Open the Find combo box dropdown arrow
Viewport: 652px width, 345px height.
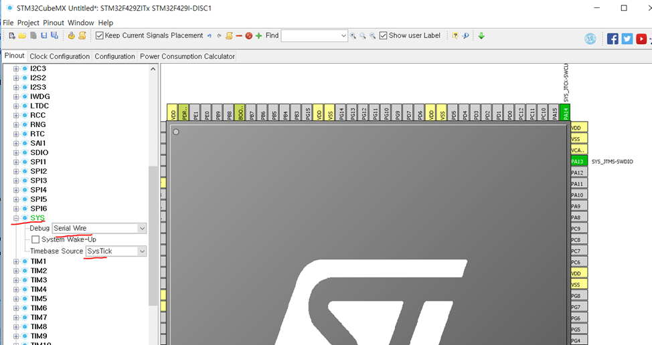343,35
